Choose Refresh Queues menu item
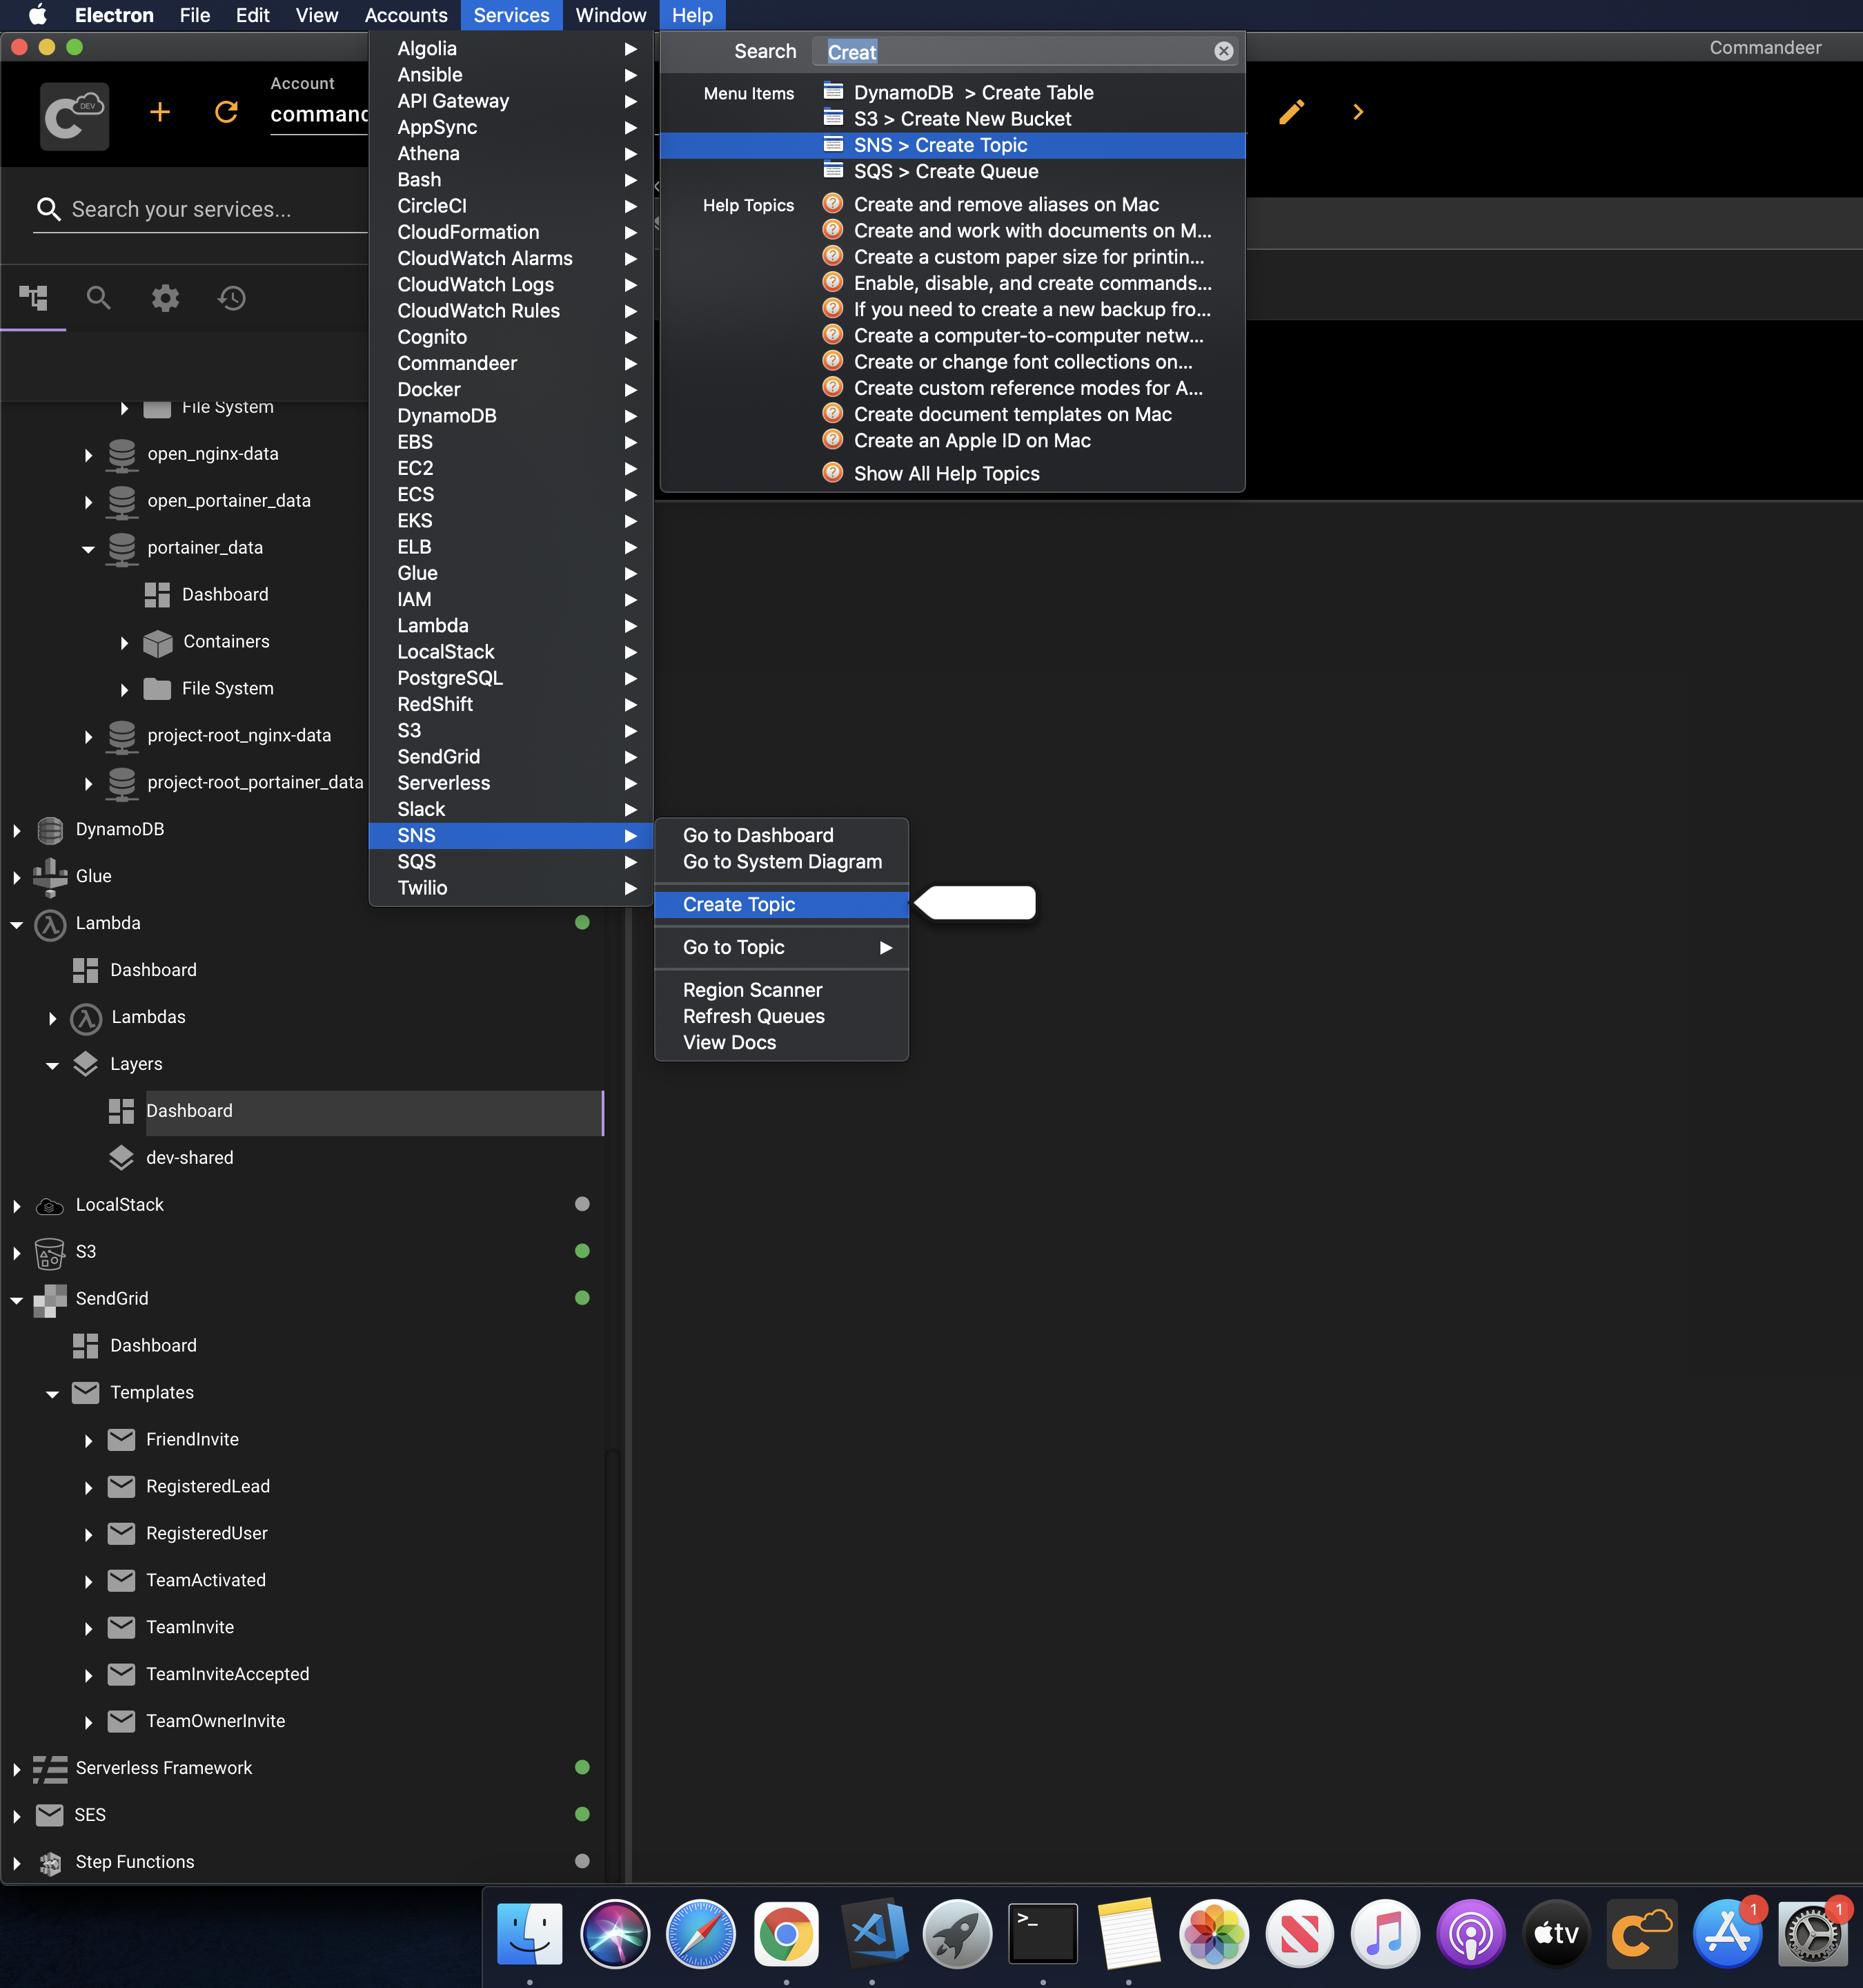This screenshot has height=1988, width=1863. click(x=782, y=1016)
